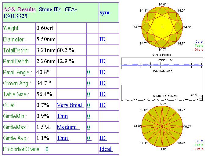Select the 5.50mm diameter value

pyautogui.click(x=46, y=39)
